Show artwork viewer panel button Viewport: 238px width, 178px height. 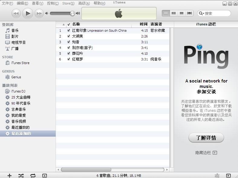point(44,176)
